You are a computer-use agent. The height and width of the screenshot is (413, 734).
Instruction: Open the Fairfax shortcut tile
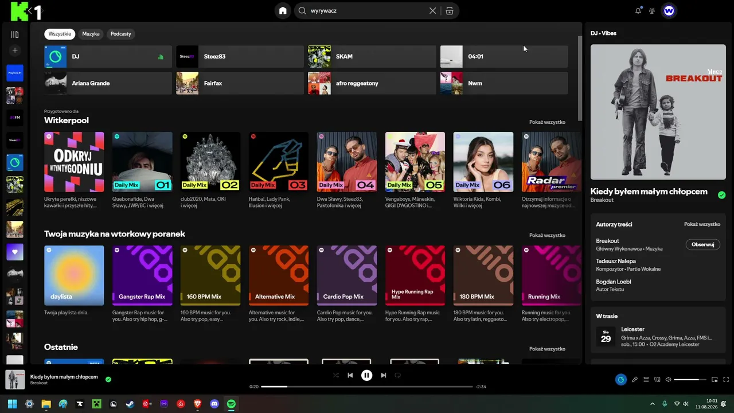tap(240, 83)
